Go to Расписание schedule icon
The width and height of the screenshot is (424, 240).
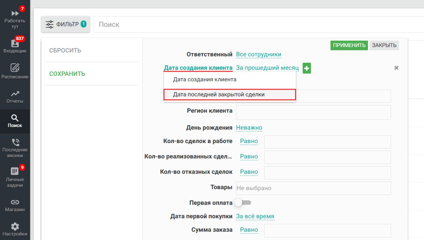click(x=15, y=68)
